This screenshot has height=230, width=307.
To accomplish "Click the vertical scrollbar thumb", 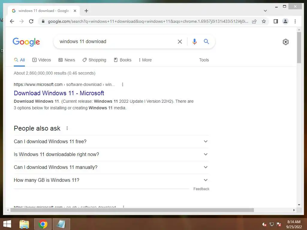I will [299, 47].
